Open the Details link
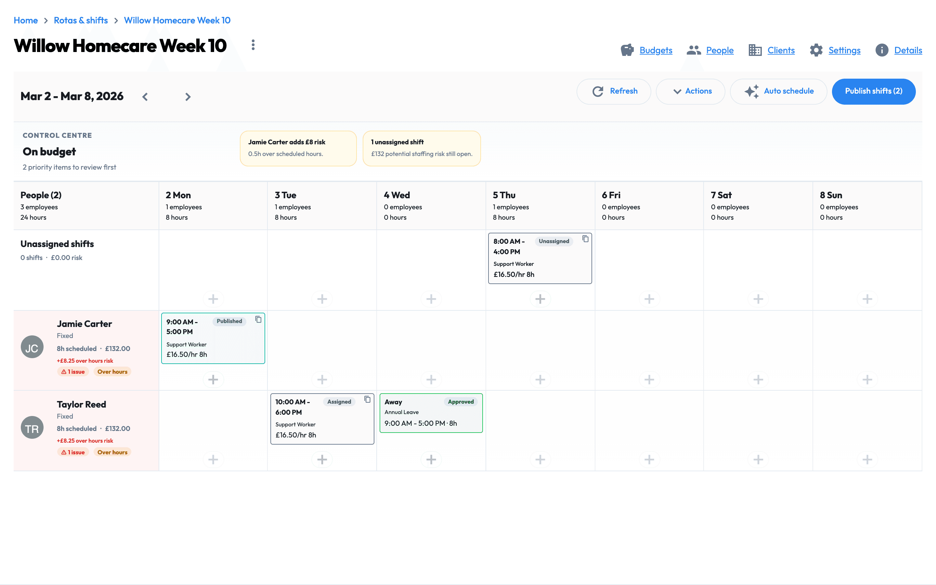This screenshot has height=585, width=936. 908,50
